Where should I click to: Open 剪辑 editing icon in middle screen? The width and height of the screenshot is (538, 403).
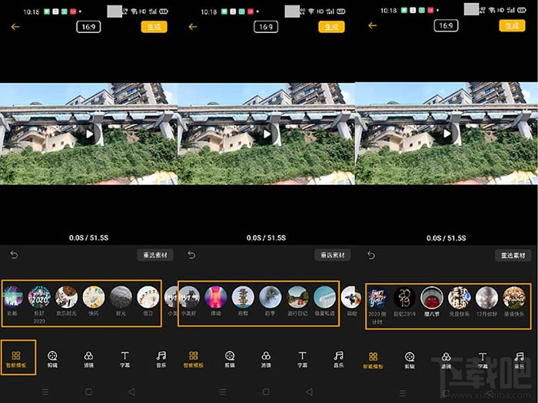(x=230, y=359)
